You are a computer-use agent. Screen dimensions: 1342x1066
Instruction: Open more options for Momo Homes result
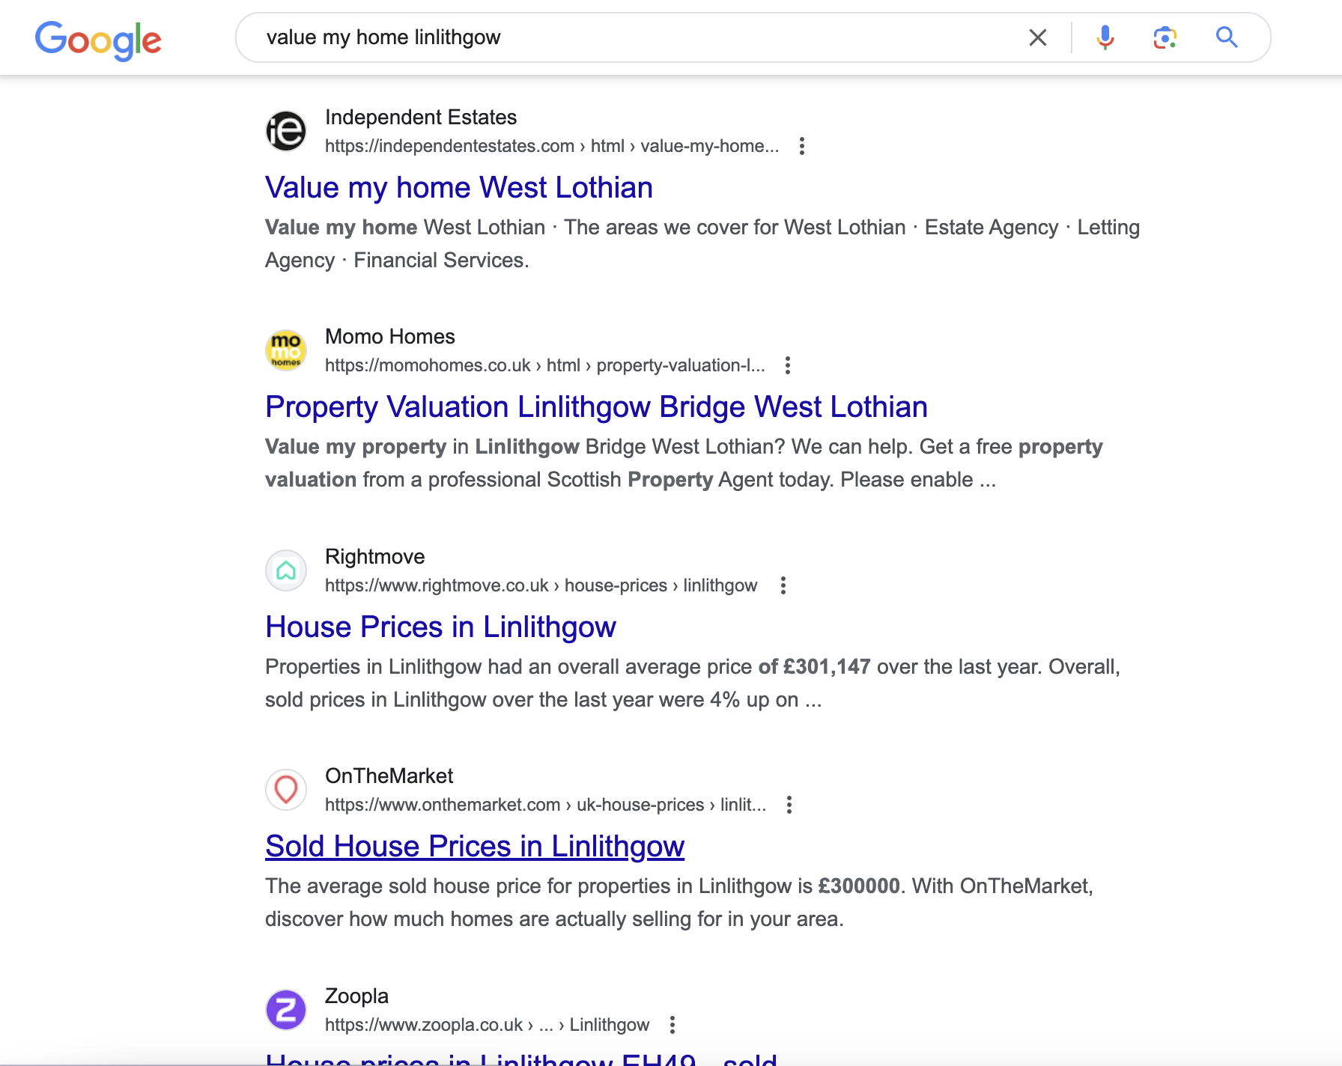point(787,365)
